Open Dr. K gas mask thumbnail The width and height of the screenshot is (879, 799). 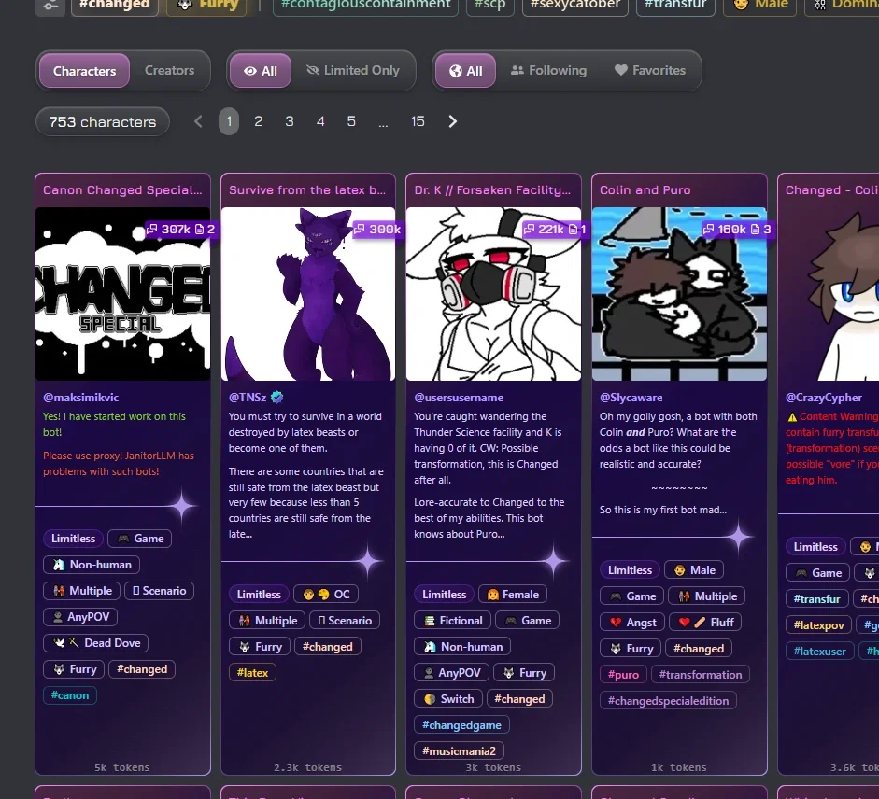point(494,294)
